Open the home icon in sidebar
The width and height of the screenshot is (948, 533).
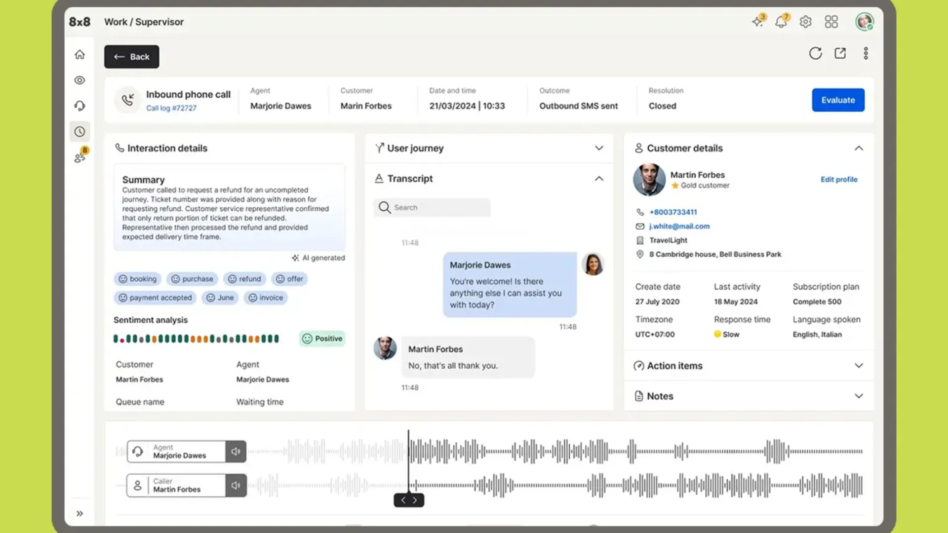(x=79, y=55)
